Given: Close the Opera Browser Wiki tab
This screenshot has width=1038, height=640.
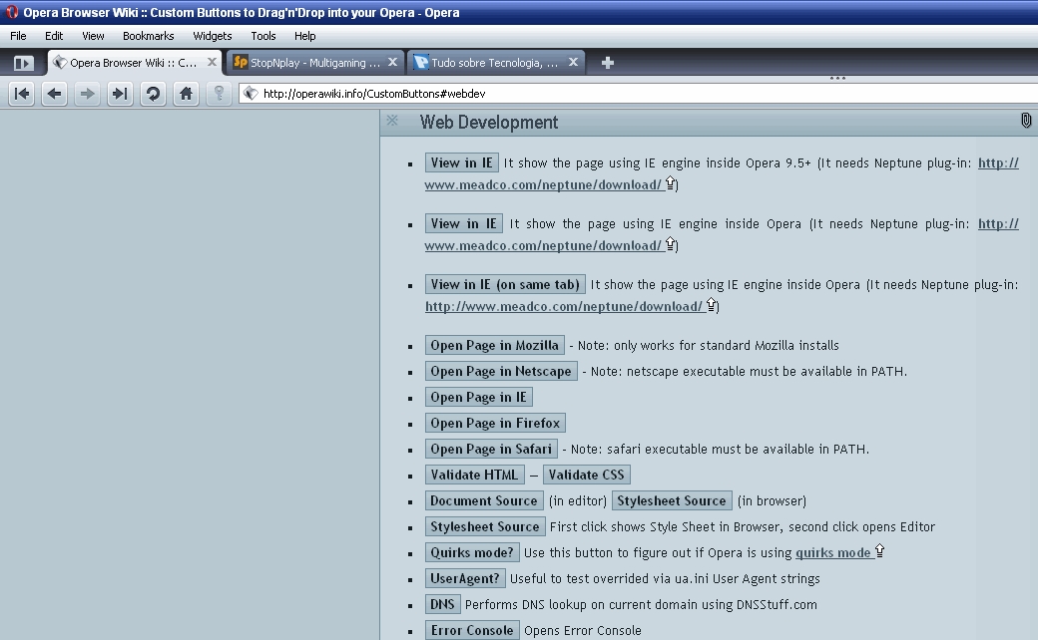Looking at the screenshot, I should [x=212, y=62].
